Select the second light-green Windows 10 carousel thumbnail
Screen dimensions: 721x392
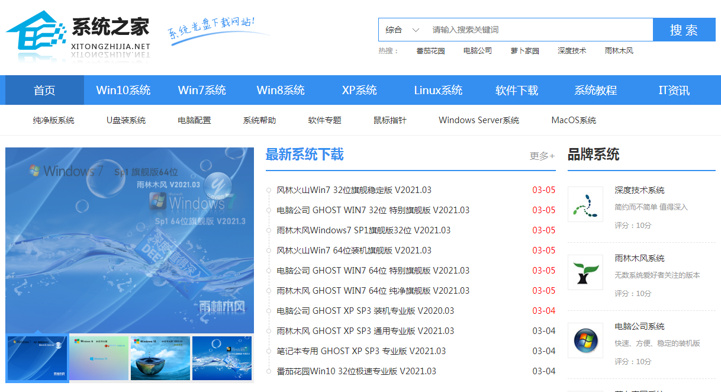click(x=99, y=358)
